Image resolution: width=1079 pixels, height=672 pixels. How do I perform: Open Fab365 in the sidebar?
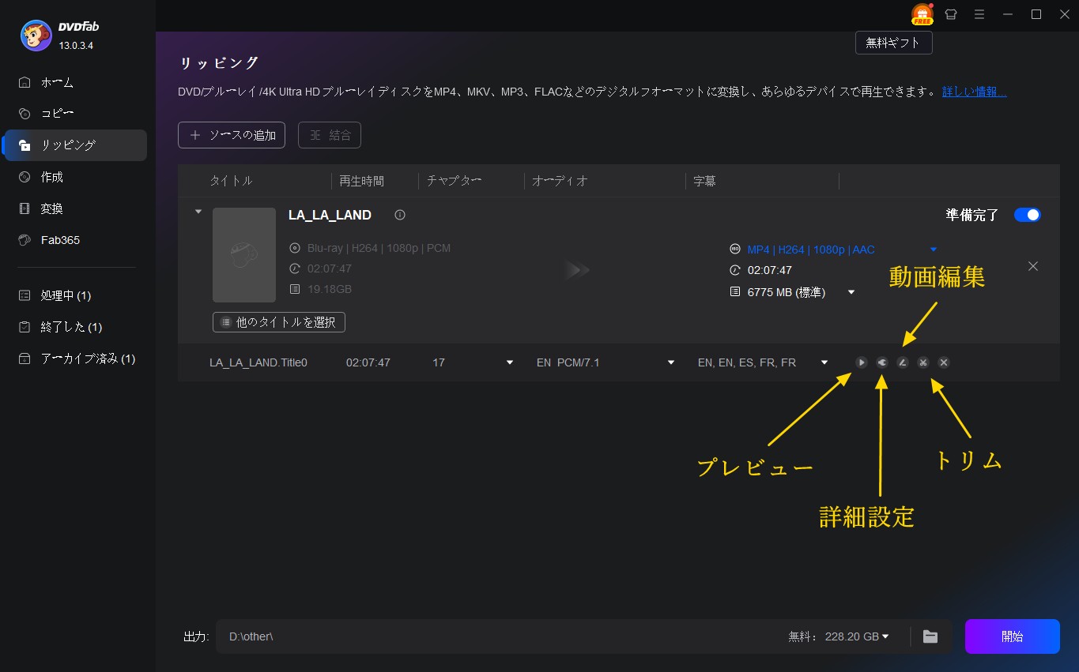75,240
